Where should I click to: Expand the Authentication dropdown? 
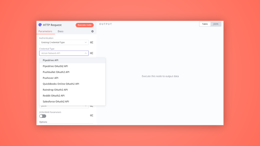pyautogui.click(x=64, y=43)
